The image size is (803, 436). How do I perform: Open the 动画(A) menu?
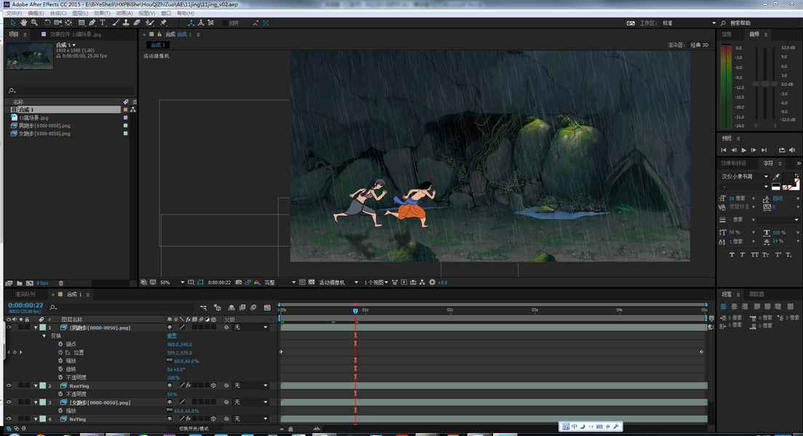click(x=124, y=13)
